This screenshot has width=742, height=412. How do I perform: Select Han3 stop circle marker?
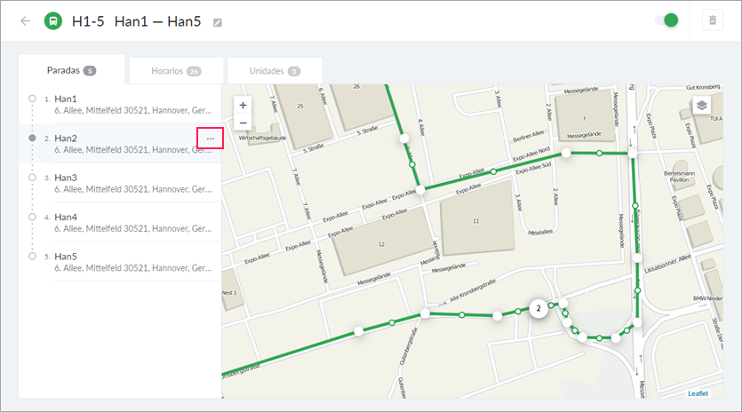[x=32, y=178]
